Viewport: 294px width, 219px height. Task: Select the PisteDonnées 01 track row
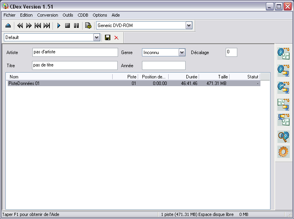pos(134,83)
